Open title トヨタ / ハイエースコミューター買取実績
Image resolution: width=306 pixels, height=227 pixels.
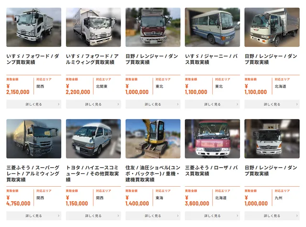click(92, 174)
